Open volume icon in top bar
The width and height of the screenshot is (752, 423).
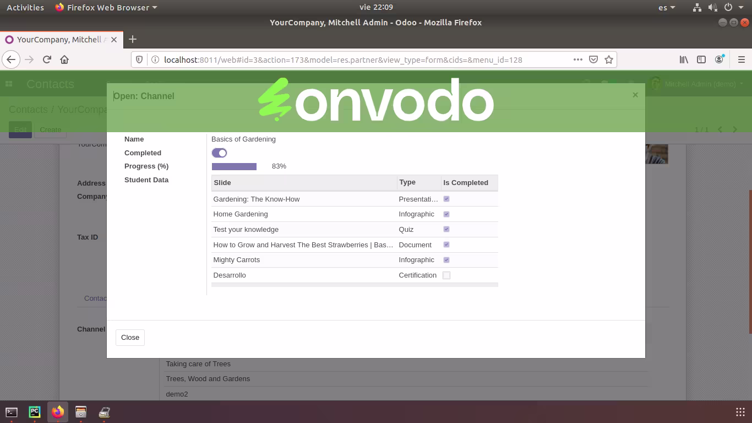[x=712, y=7]
